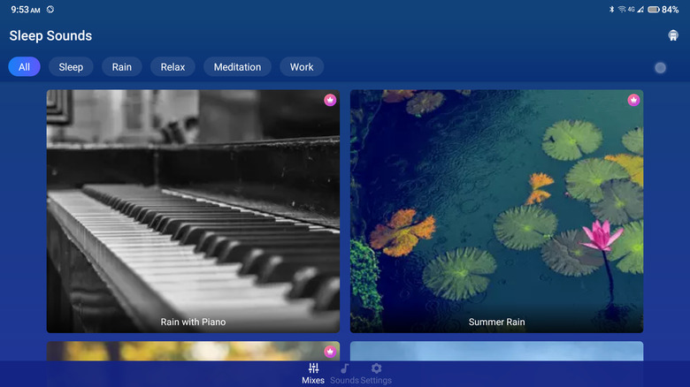Click the Sleep Sounds title
690x387 pixels.
(x=50, y=35)
